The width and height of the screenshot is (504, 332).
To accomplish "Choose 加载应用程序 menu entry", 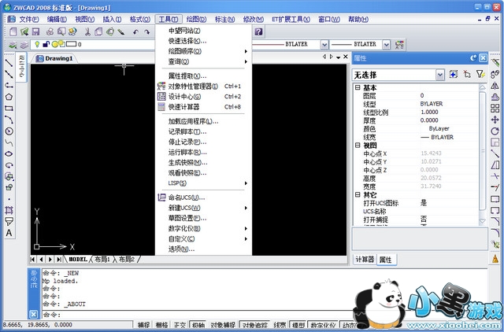I will click(x=203, y=121).
